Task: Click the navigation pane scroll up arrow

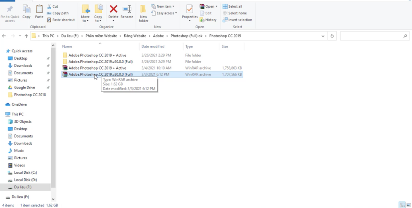Action: (x=53, y=45)
